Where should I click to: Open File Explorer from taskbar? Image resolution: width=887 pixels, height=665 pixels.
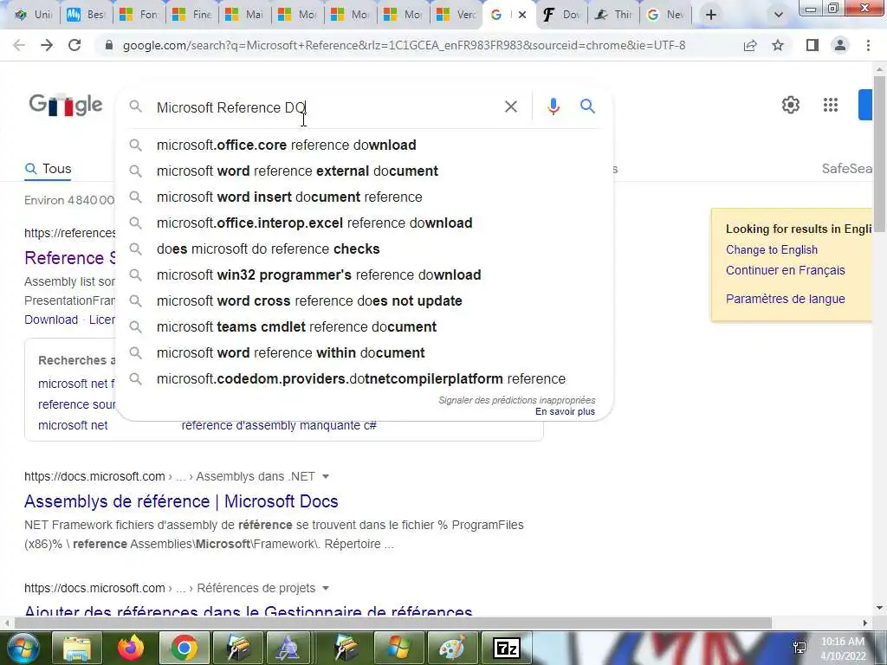click(77, 648)
